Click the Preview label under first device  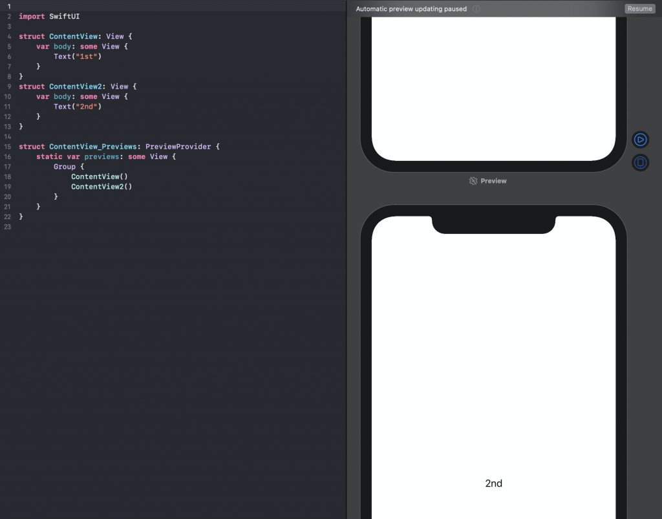(x=493, y=181)
